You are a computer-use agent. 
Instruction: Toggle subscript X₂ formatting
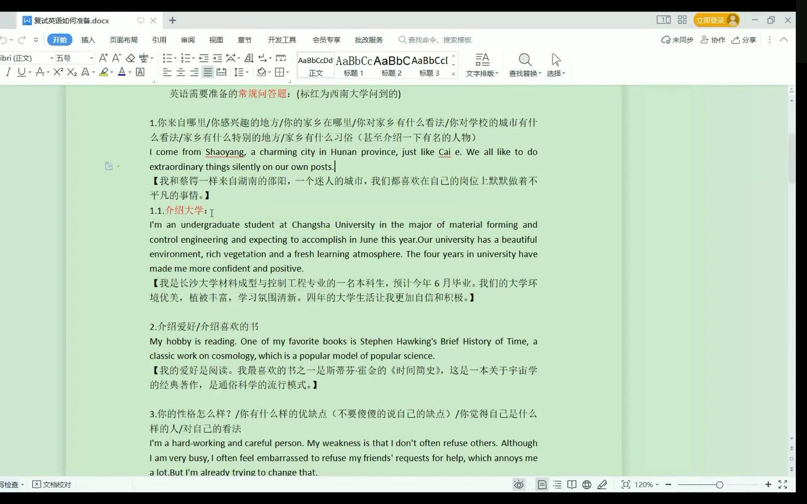[x=71, y=72]
